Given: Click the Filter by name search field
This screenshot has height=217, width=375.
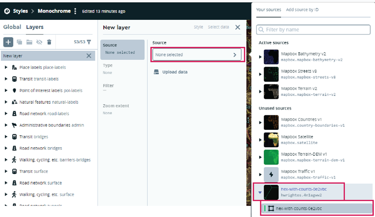Looking at the screenshot, I should (313, 30).
